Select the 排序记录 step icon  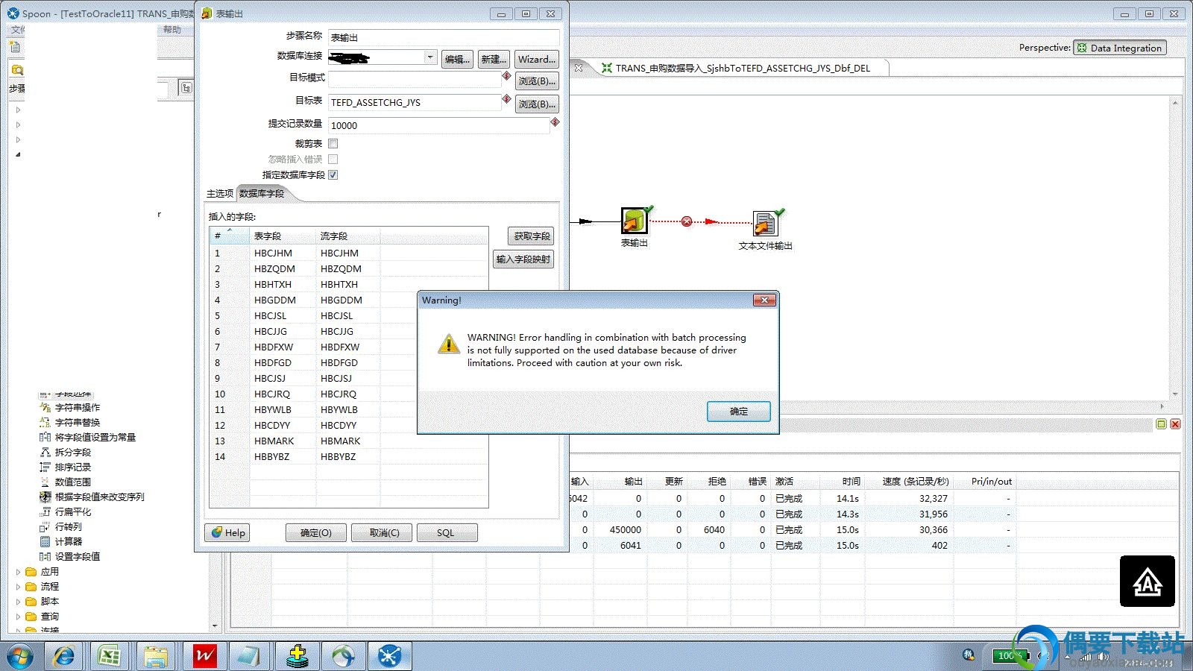[x=45, y=467]
